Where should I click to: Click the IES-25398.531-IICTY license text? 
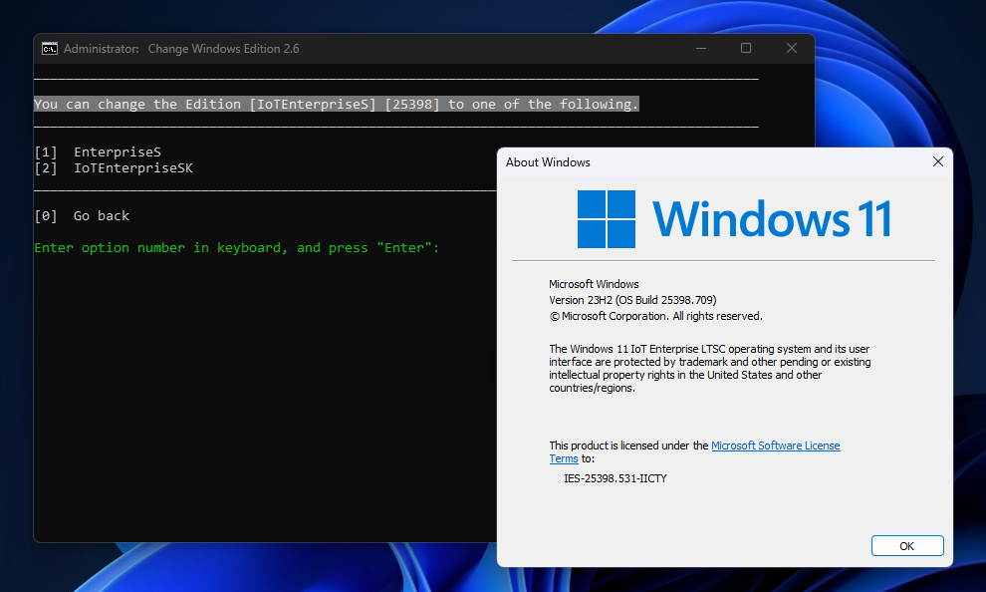tap(615, 478)
